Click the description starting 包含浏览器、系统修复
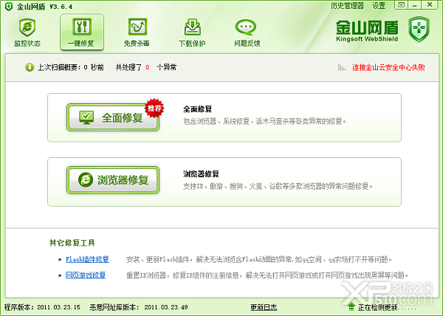 click(265, 121)
